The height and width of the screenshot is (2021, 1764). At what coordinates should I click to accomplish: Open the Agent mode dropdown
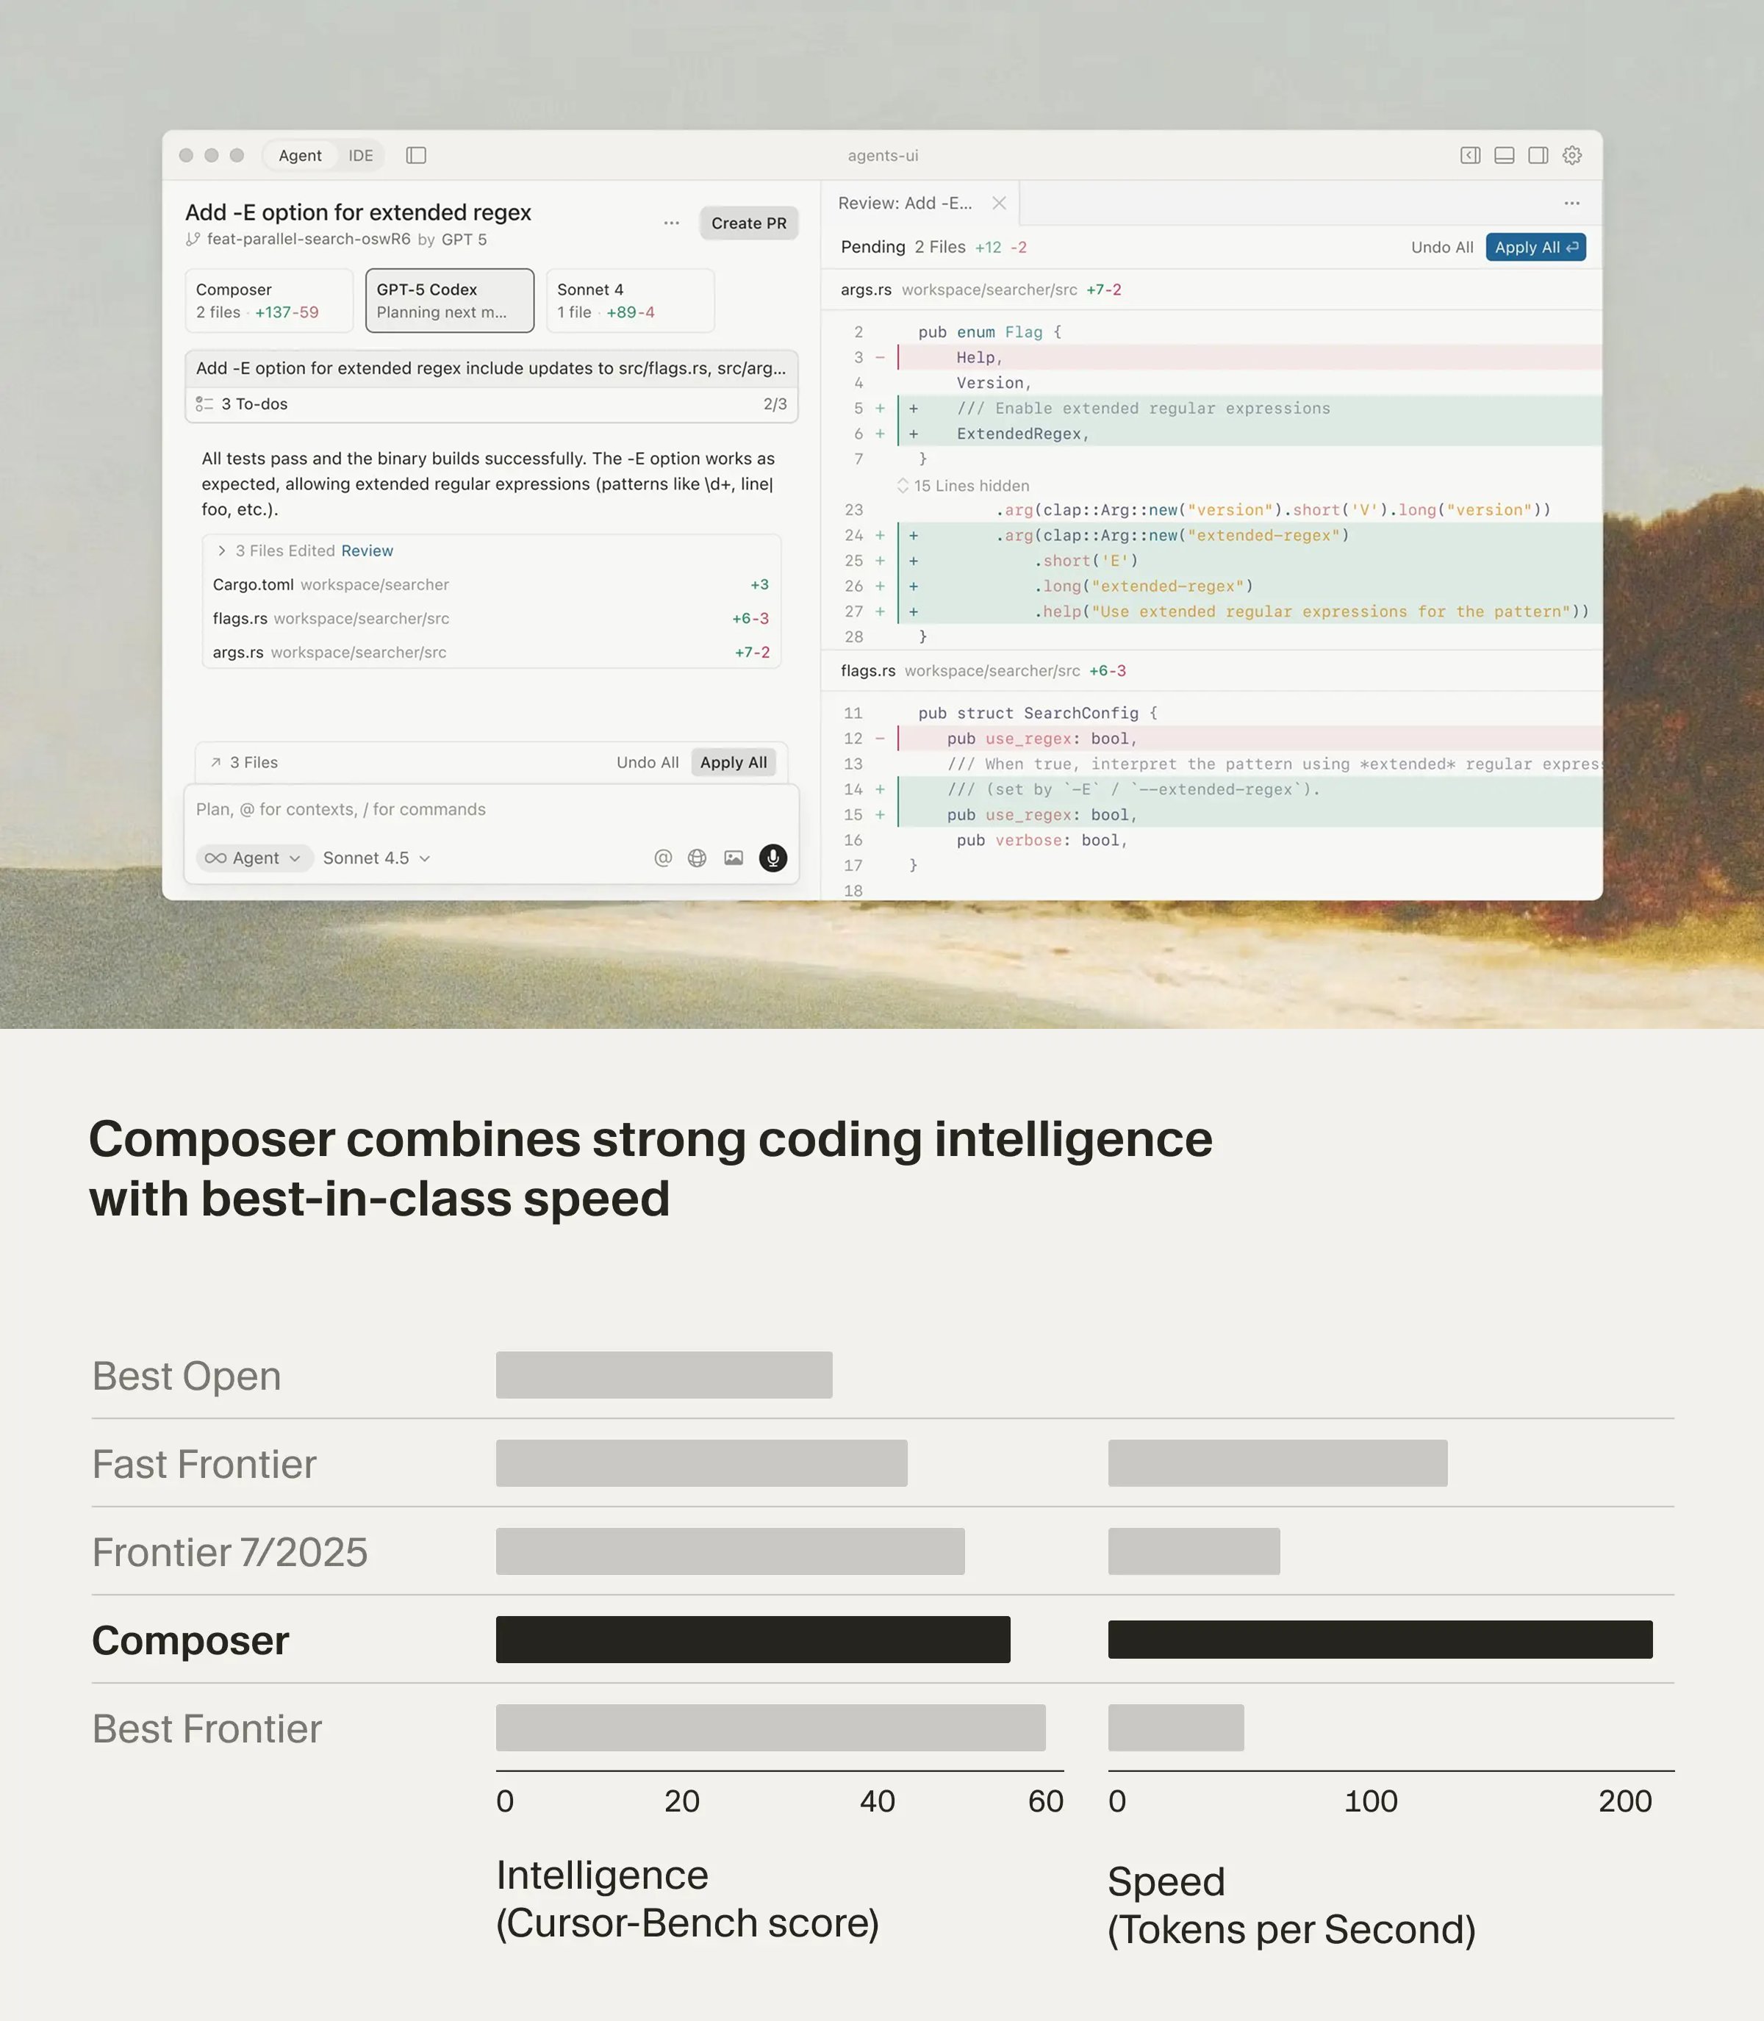pos(254,858)
